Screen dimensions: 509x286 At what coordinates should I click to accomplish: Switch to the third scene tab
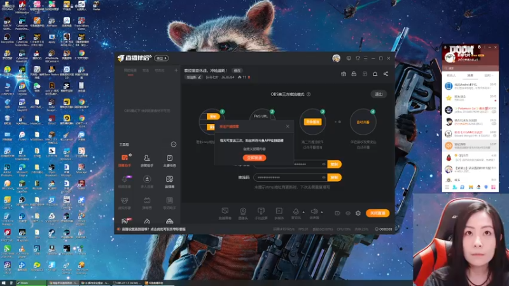click(160, 71)
